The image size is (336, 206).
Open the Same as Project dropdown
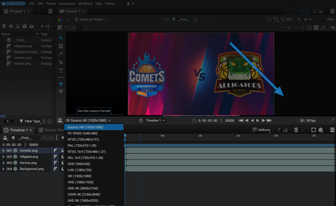coord(91,19)
